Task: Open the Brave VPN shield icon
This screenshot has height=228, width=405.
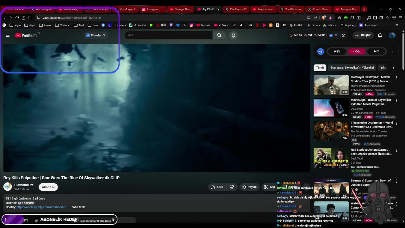Action: [x=394, y=18]
